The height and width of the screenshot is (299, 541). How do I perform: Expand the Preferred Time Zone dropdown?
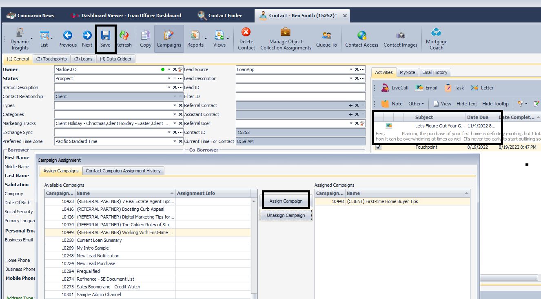point(175,141)
